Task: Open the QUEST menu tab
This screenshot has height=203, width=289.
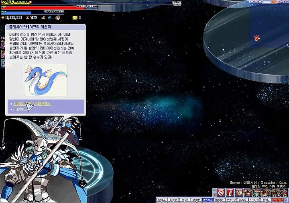Action: tap(219, 200)
